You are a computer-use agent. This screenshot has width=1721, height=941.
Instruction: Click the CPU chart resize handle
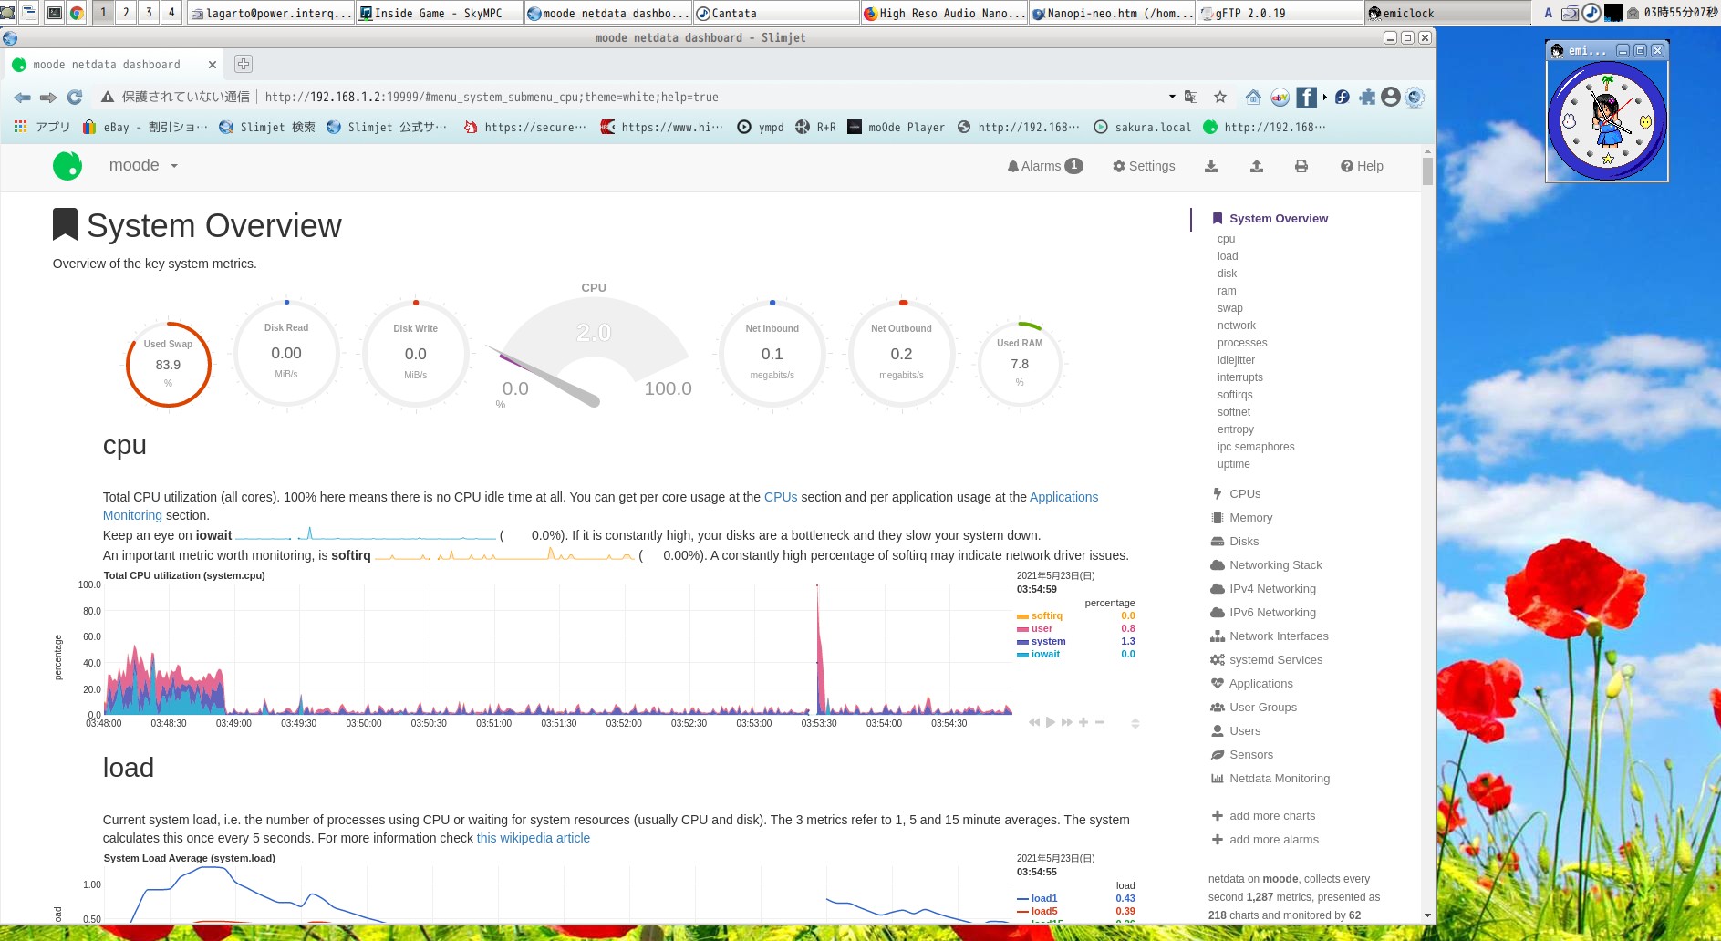coord(1135,723)
